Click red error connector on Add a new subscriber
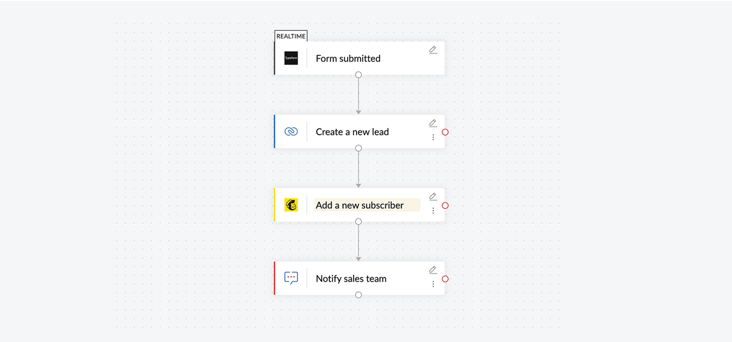This screenshot has height=342, width=732. click(445, 206)
